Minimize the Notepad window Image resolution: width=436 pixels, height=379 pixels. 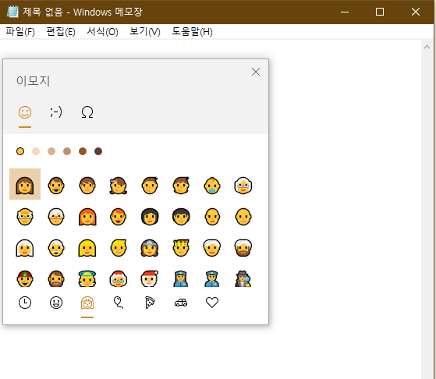coord(345,12)
